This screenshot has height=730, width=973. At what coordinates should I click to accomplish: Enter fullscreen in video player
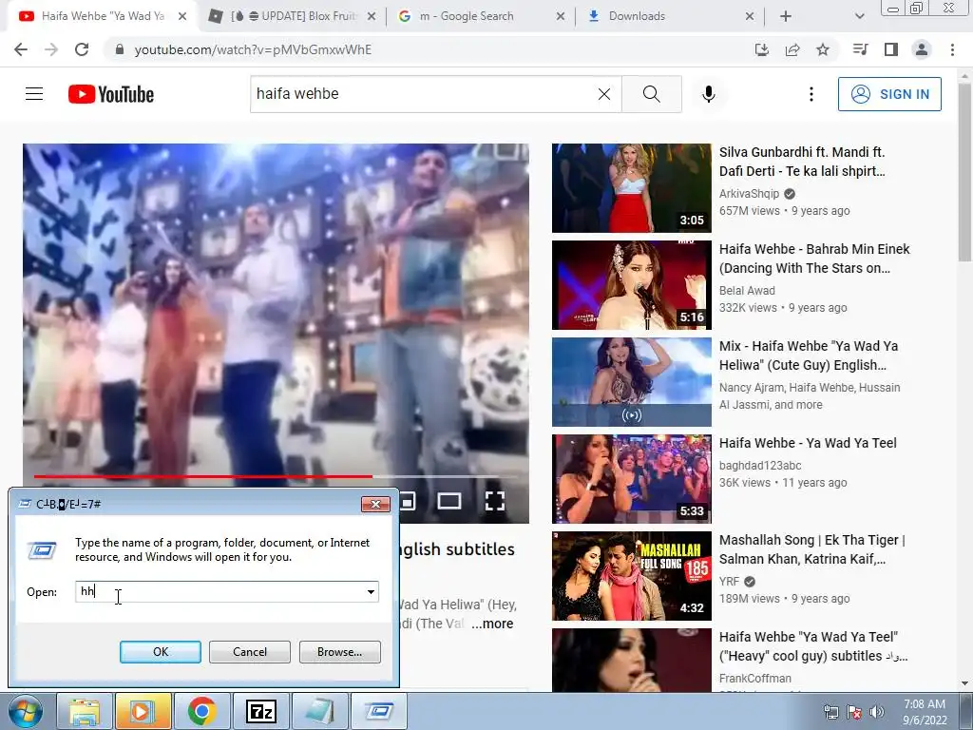pyautogui.click(x=494, y=501)
